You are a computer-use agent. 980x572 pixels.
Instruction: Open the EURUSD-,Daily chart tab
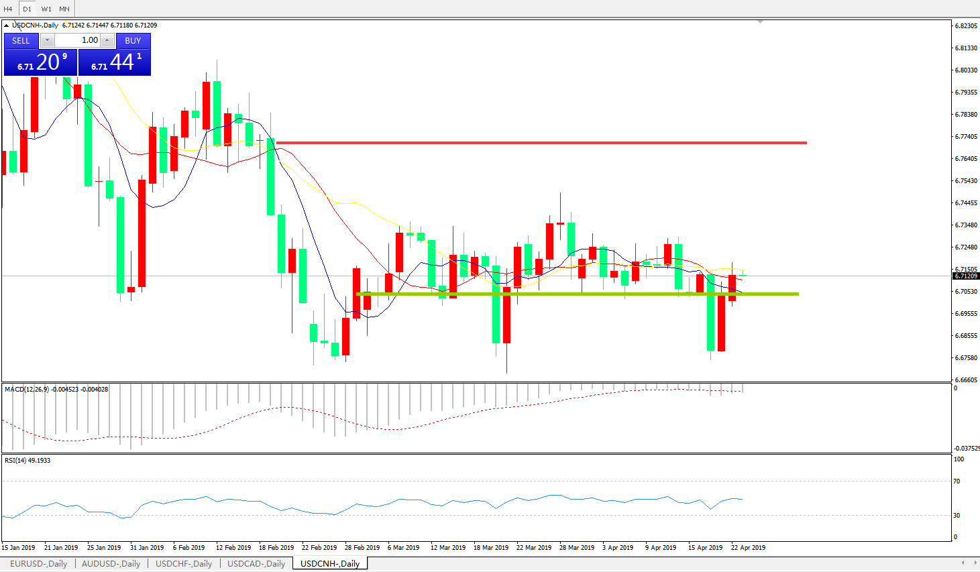tap(38, 563)
